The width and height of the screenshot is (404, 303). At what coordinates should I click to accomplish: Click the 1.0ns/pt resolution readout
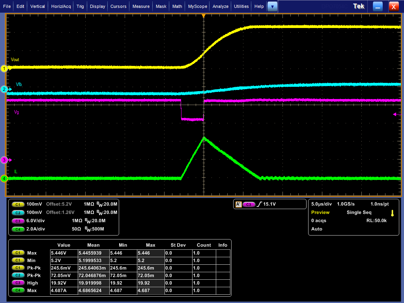tap(380, 204)
